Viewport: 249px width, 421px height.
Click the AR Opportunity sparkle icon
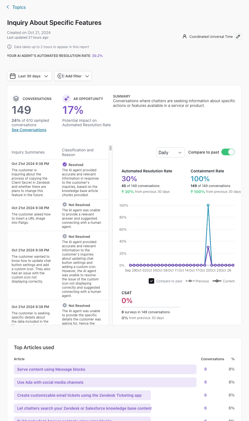point(67,99)
